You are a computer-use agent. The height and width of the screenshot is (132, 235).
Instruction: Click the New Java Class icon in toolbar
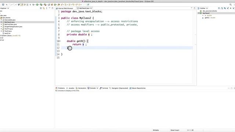[x=55, y=5]
